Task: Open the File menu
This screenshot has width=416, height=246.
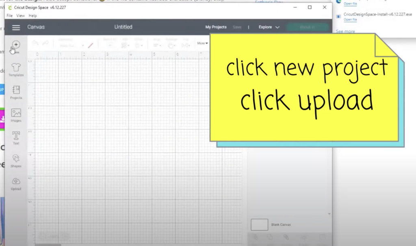Action: click(10, 16)
